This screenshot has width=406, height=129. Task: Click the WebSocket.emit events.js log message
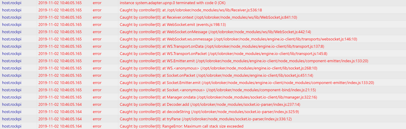(x=173, y=25)
